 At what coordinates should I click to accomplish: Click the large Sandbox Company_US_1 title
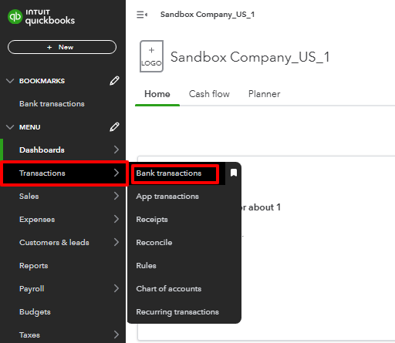pyautogui.click(x=250, y=57)
